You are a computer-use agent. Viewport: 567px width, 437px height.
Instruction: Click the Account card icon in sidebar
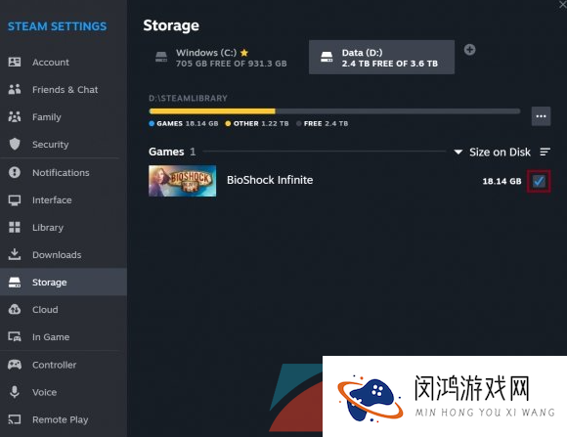pyautogui.click(x=15, y=62)
